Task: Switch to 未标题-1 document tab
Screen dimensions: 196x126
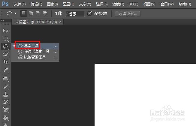Action: pos(36,22)
